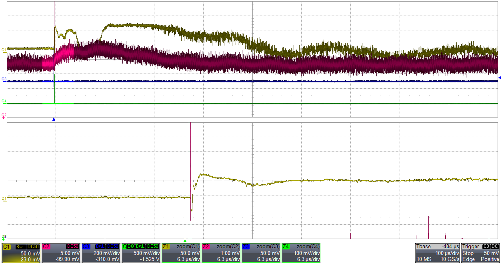Screen dimensions: 502x263
Task: Select the green zoom position marker under the lower grid
Action: coord(185,241)
